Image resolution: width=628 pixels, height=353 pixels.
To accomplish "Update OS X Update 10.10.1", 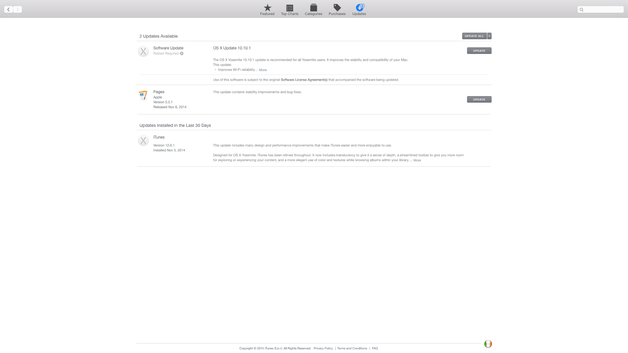I will click(479, 51).
